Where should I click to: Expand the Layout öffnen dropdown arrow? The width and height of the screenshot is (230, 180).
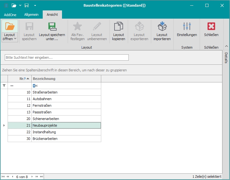point(15,39)
